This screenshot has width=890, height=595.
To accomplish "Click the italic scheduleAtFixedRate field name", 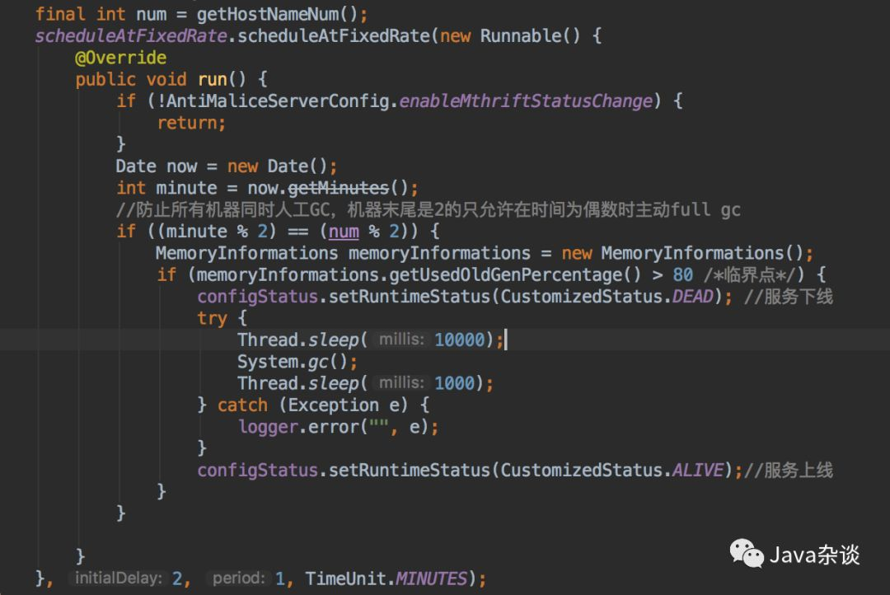I will (131, 35).
